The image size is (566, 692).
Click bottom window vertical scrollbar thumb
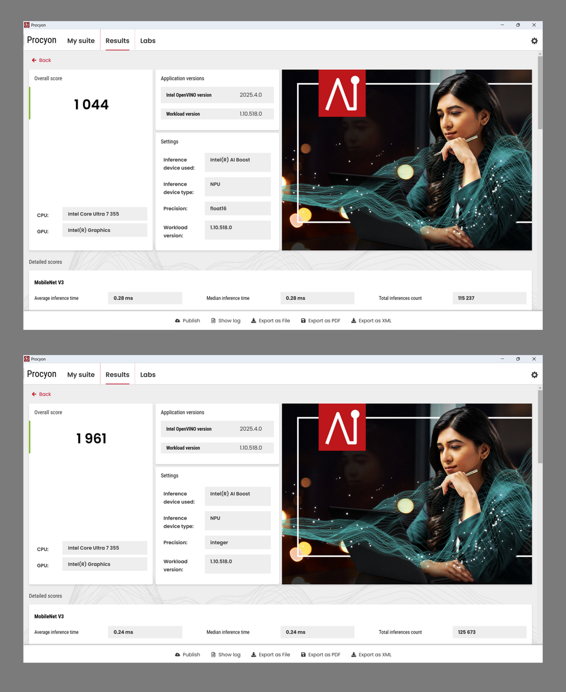540,426
